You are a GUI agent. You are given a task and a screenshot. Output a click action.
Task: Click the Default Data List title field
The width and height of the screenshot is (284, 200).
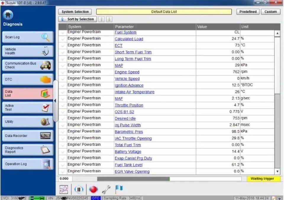tap(164, 12)
